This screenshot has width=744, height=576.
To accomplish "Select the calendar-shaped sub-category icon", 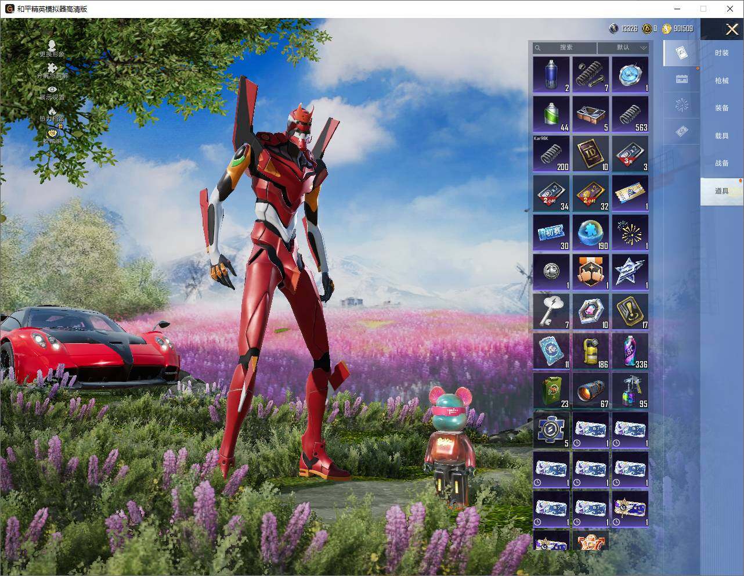I will 682,80.
